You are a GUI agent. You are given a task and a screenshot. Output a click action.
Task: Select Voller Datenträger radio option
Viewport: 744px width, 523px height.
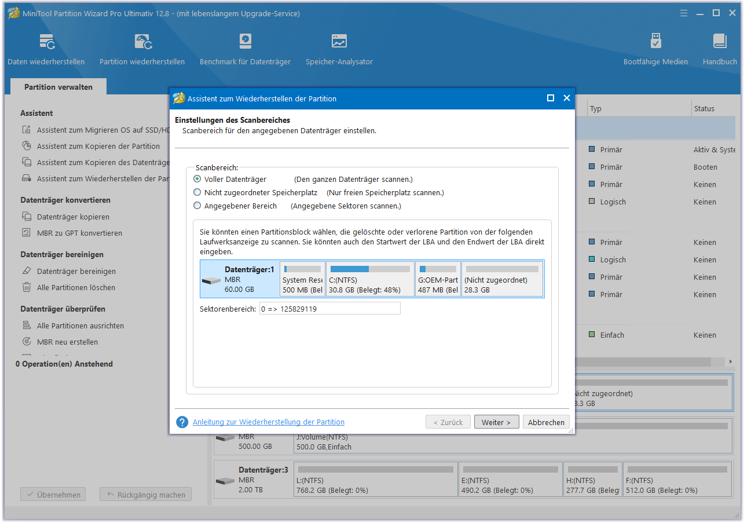click(x=197, y=180)
